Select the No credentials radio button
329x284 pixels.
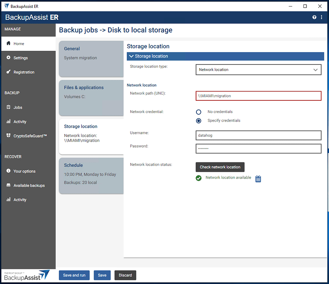[198, 112]
